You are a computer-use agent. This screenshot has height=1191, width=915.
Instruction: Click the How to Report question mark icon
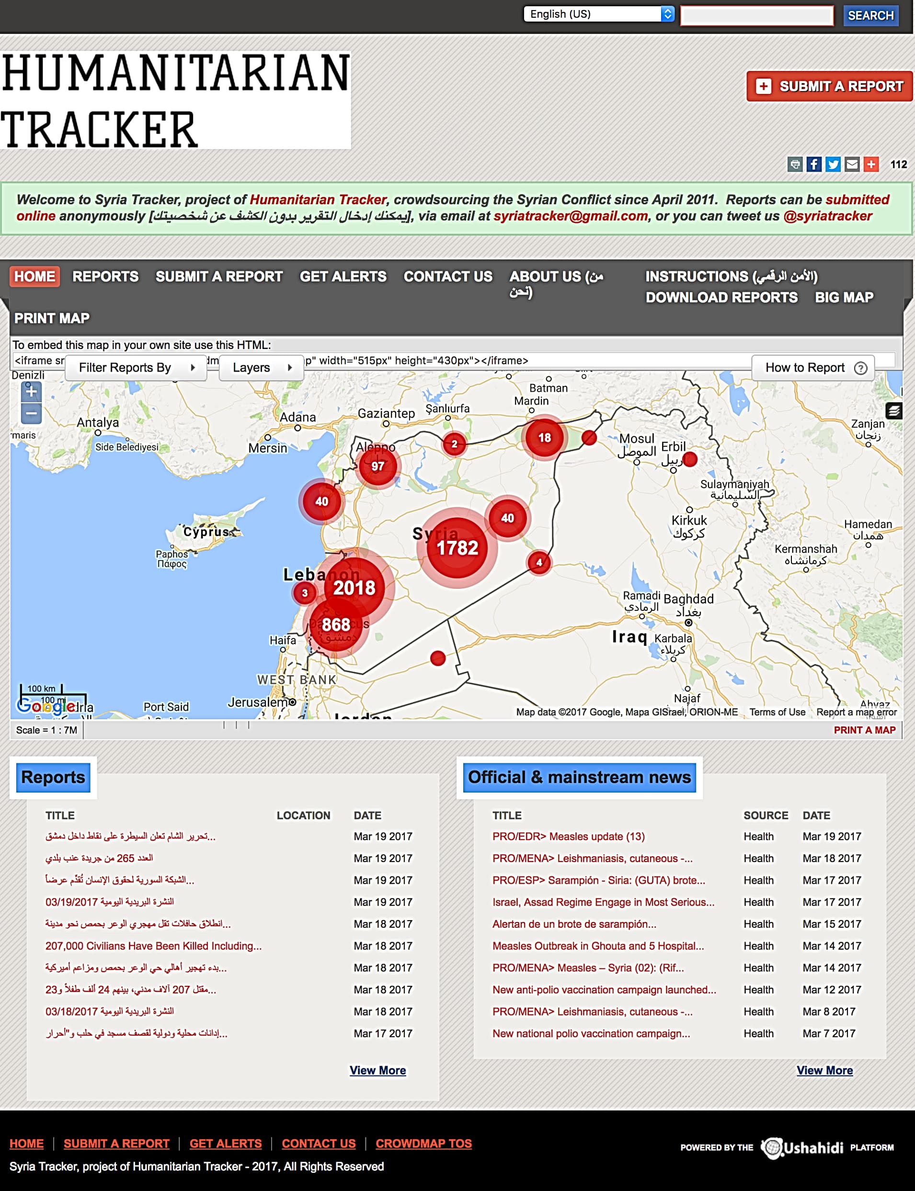click(861, 368)
